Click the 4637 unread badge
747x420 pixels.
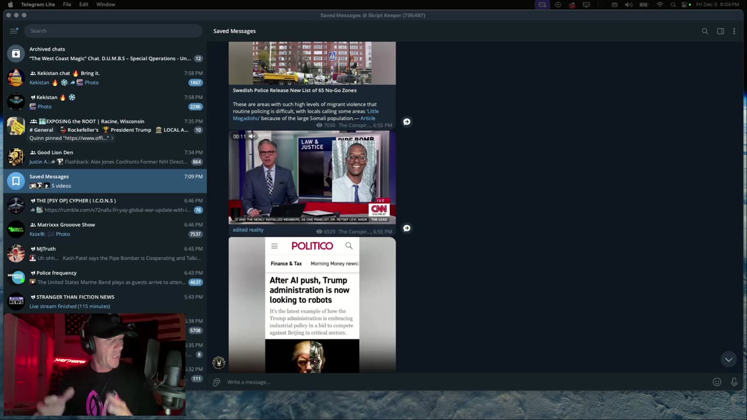coord(196,282)
